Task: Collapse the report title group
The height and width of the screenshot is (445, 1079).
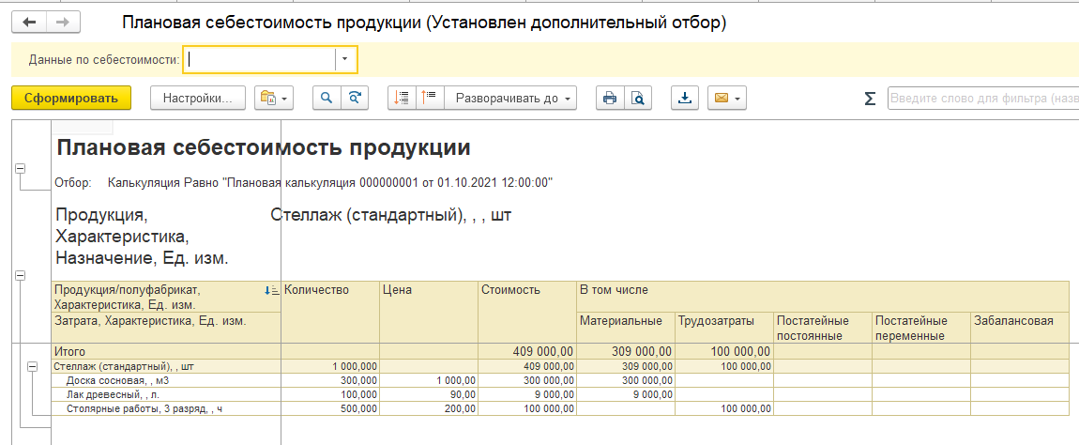Action: click(x=19, y=168)
